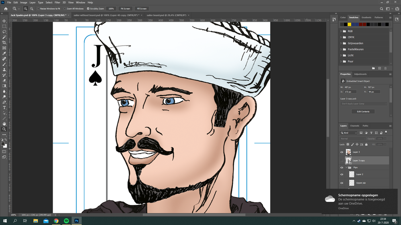401x225 pixels.
Task: Click the zoom in magnifier icon
Action: click(26, 8)
